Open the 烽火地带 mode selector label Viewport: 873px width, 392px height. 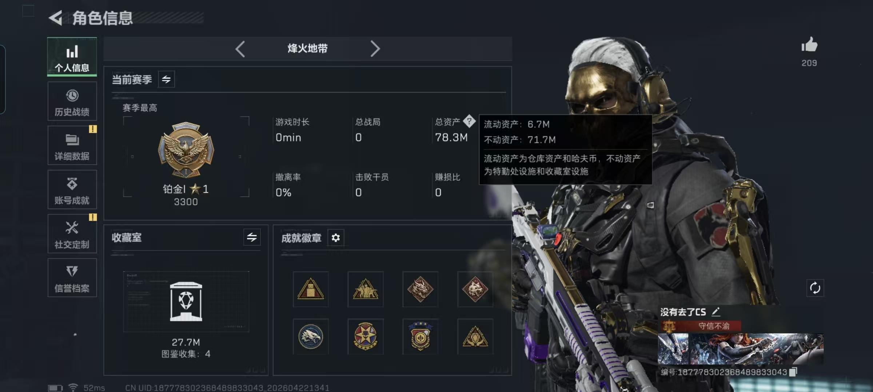[x=307, y=48]
